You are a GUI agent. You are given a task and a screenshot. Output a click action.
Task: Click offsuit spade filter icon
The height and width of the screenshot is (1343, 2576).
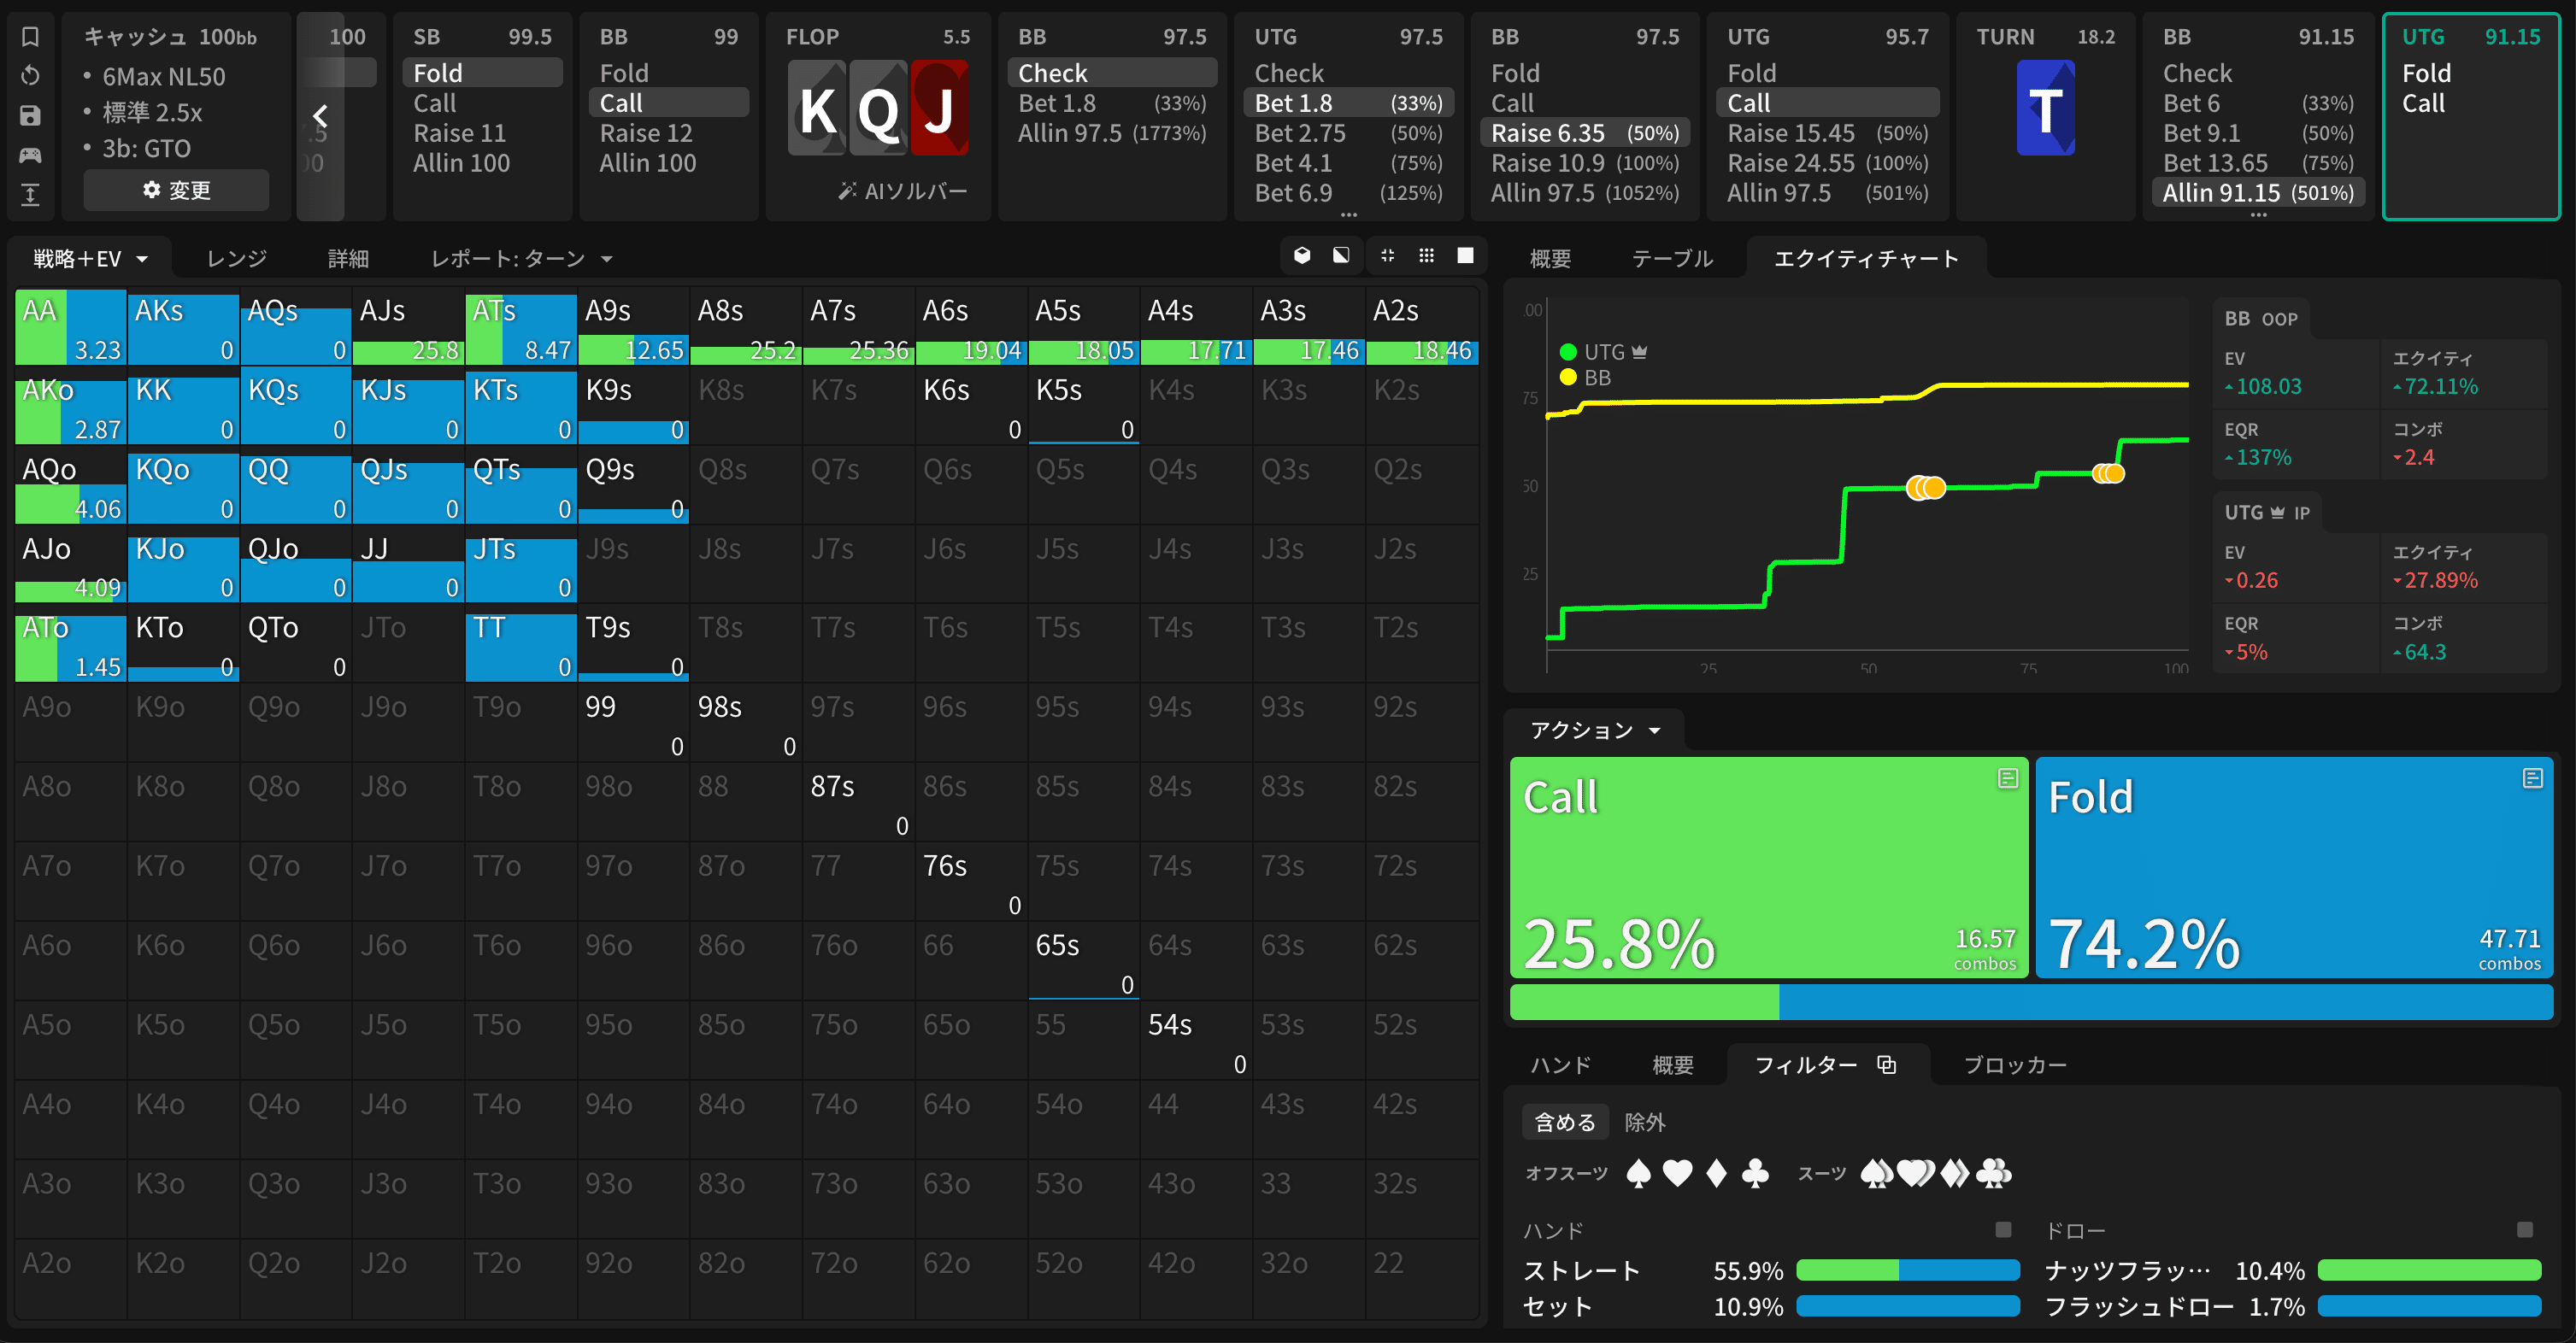click(1638, 1173)
